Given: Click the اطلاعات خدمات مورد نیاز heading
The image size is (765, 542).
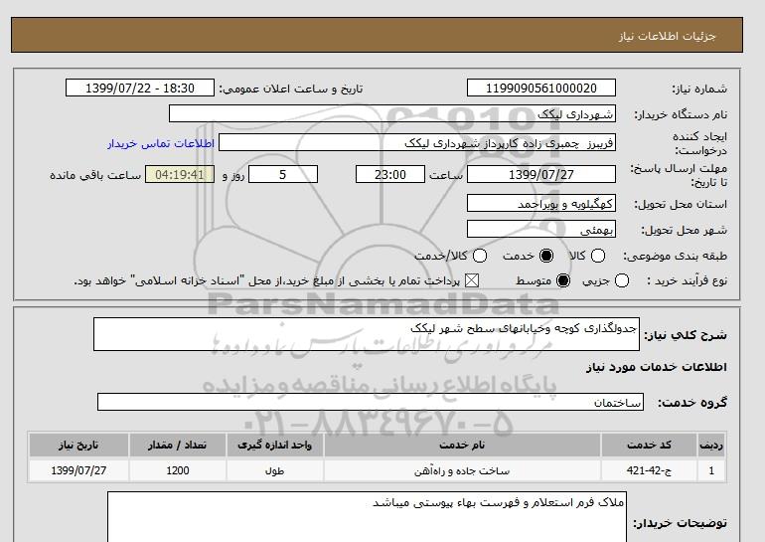Looking at the screenshot, I should pyautogui.click(x=656, y=367).
